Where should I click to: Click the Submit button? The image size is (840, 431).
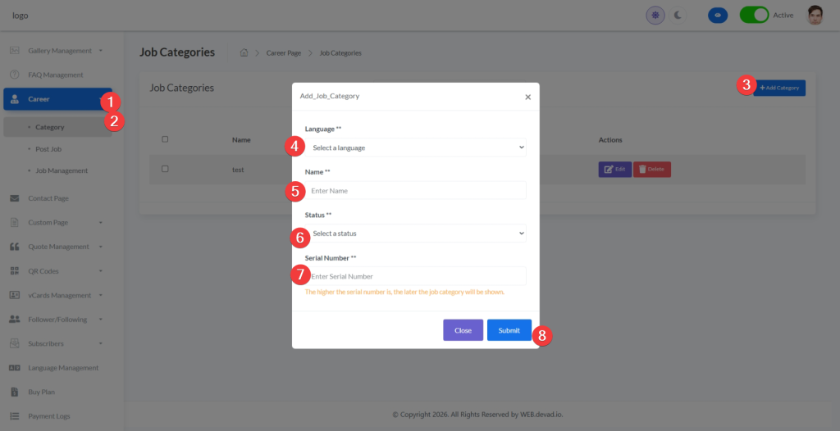click(x=509, y=330)
